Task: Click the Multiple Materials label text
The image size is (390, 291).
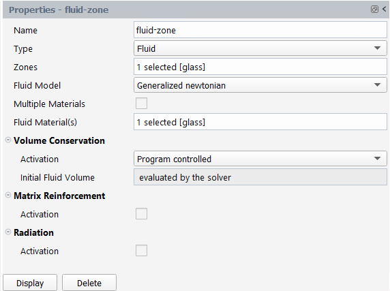Action: [49, 104]
